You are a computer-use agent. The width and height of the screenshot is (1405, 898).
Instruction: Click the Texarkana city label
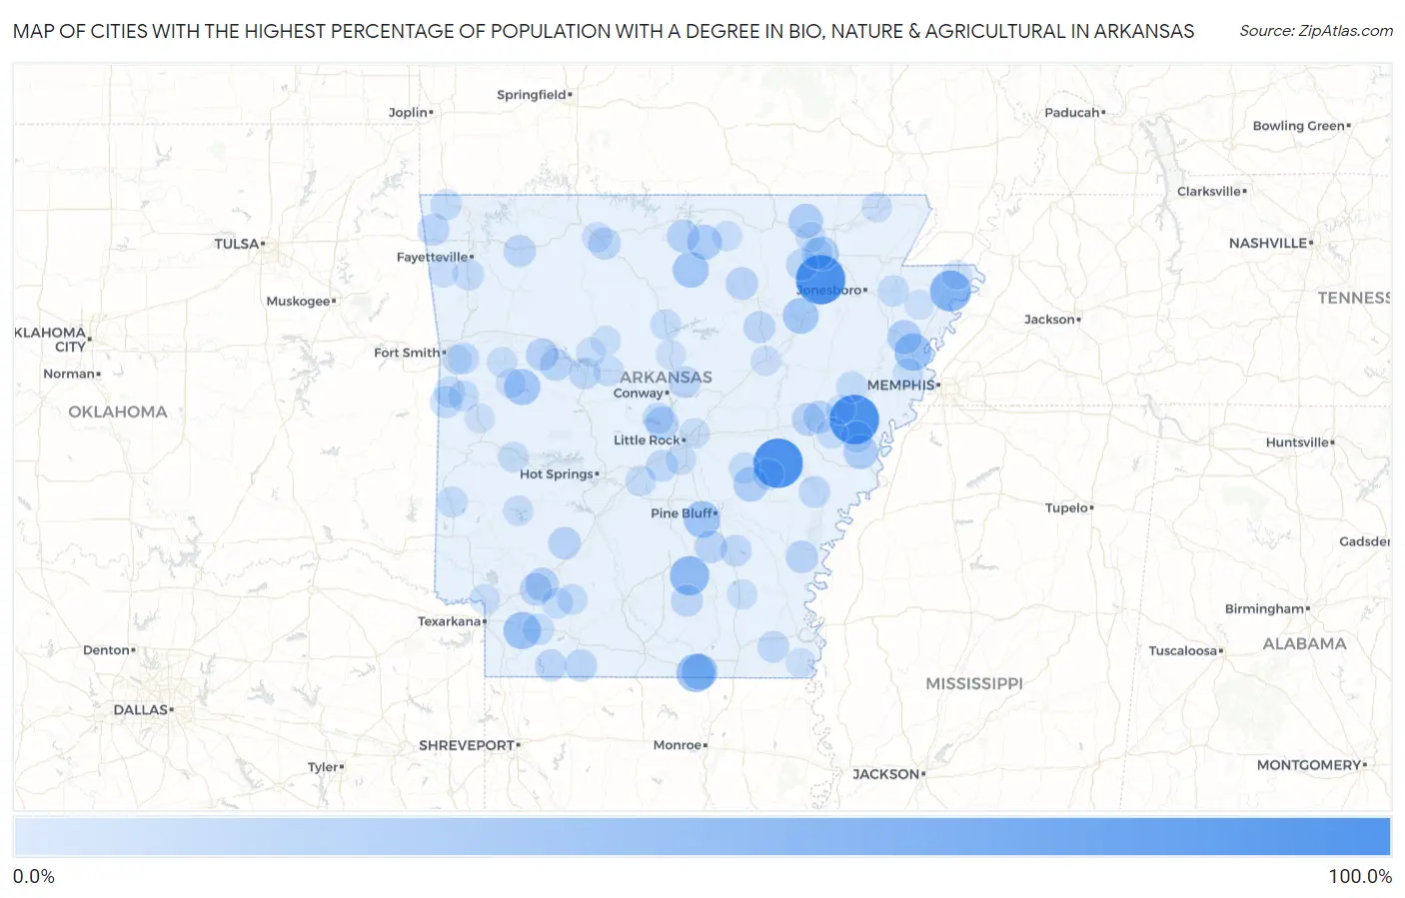(450, 621)
